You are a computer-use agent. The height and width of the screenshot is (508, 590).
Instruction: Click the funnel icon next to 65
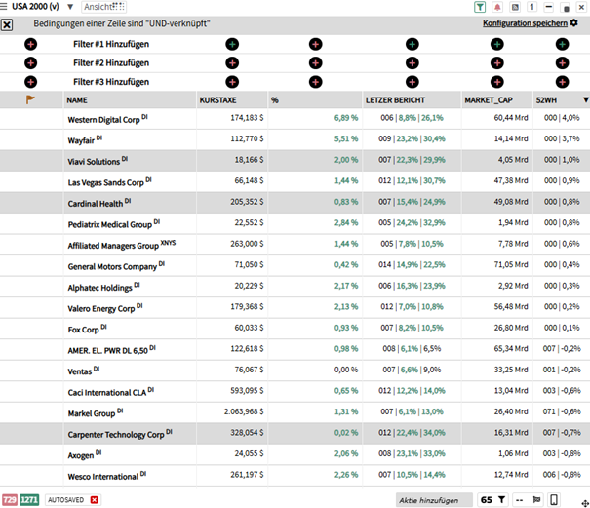click(501, 499)
